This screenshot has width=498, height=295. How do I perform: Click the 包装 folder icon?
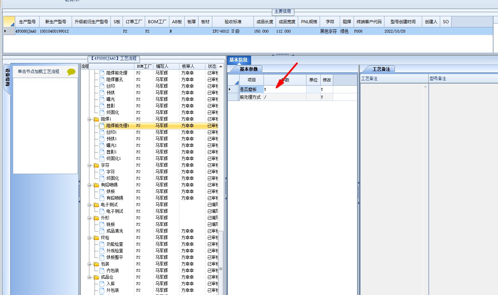coord(97,264)
